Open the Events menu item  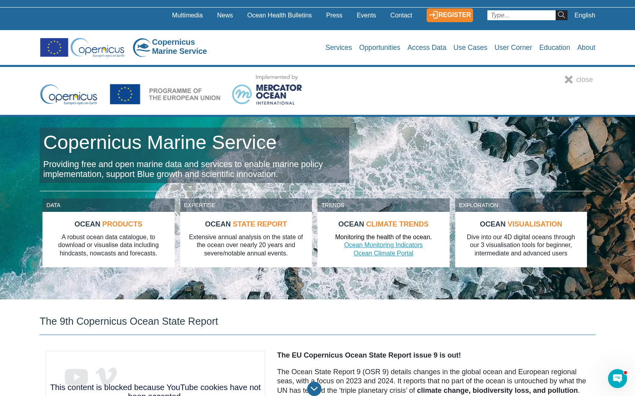tap(366, 15)
